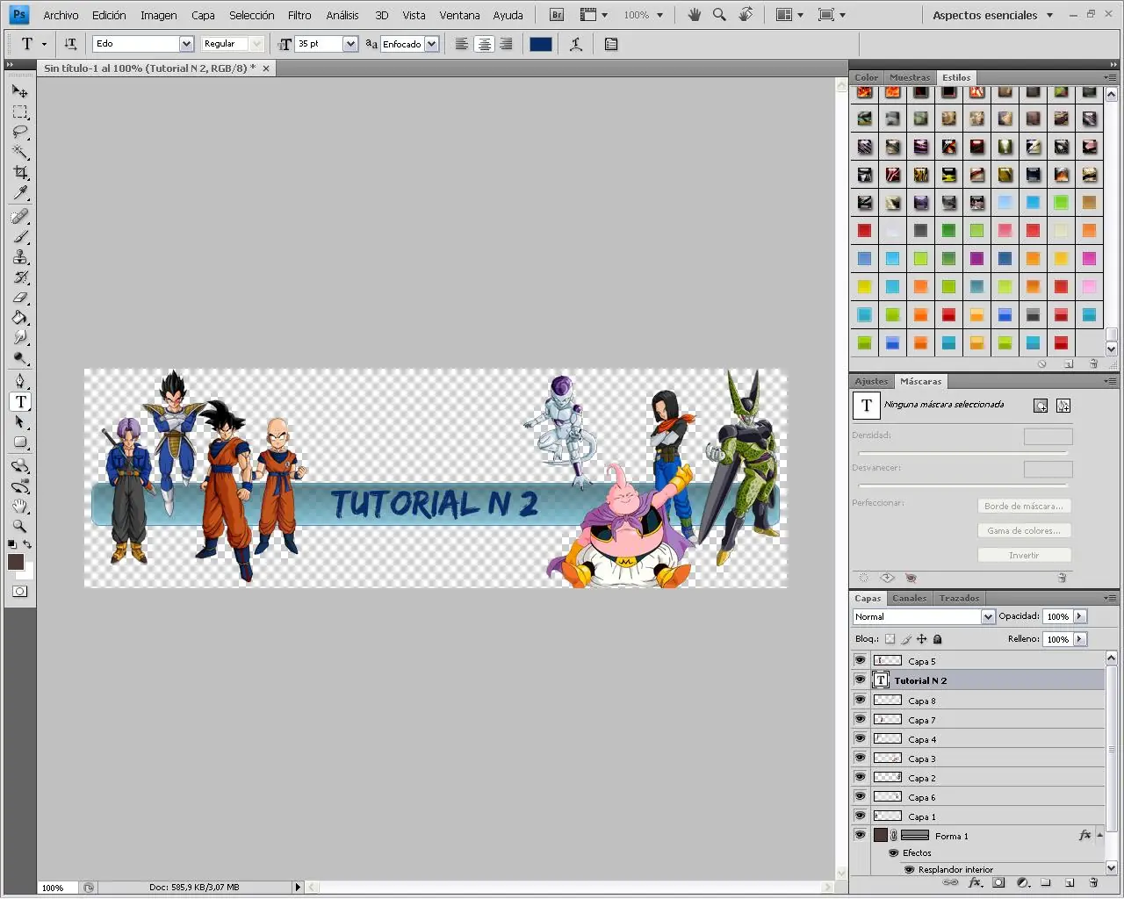Toggle the Character and Paragraph panels
The image size is (1124, 899).
tap(611, 44)
